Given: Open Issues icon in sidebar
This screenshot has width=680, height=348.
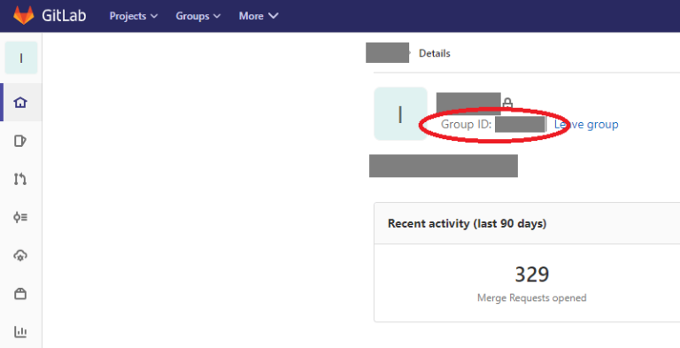Looking at the screenshot, I should point(20,141).
